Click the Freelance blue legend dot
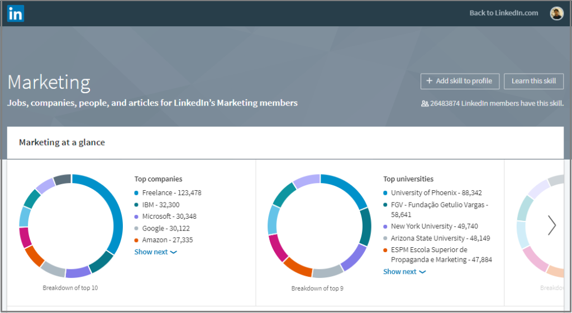Screen dimensions: 572x313 point(137,193)
